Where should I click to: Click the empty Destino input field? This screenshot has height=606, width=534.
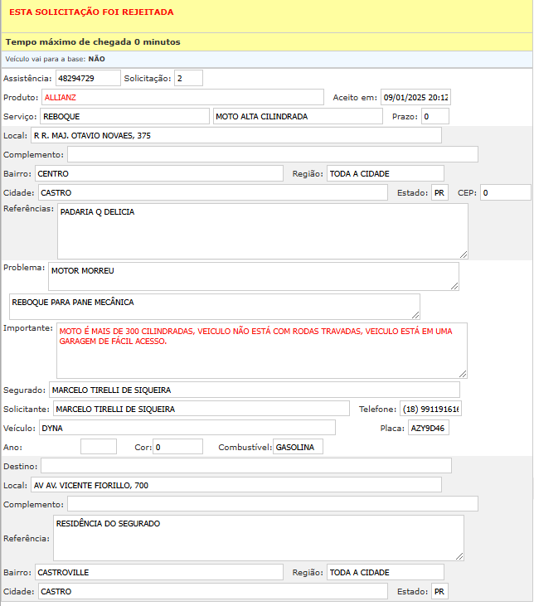pyautogui.click(x=245, y=465)
